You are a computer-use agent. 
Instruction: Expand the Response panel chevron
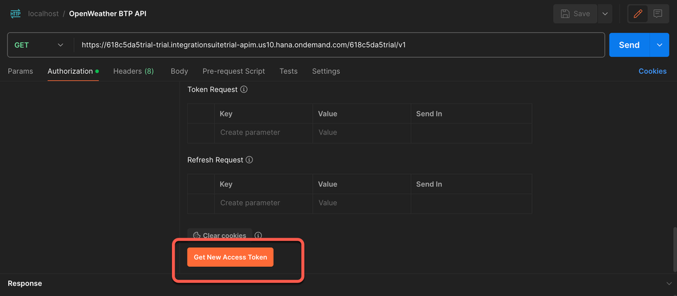(669, 283)
